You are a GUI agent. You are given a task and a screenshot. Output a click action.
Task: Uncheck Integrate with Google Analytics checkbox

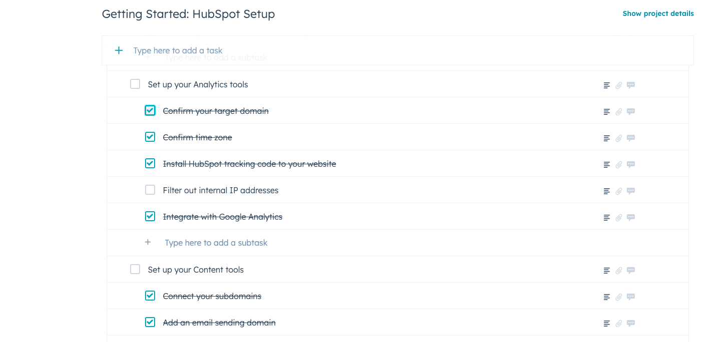tap(150, 216)
